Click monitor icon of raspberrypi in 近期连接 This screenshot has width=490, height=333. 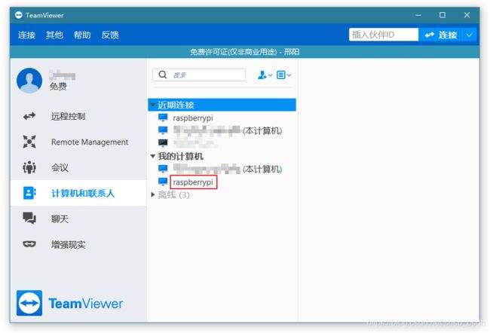click(x=163, y=118)
